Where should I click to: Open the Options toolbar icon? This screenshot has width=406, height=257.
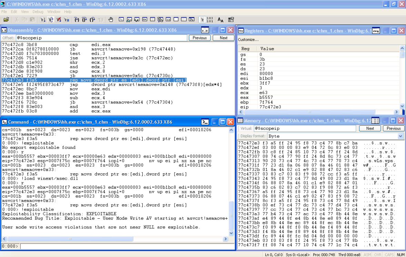231,19
